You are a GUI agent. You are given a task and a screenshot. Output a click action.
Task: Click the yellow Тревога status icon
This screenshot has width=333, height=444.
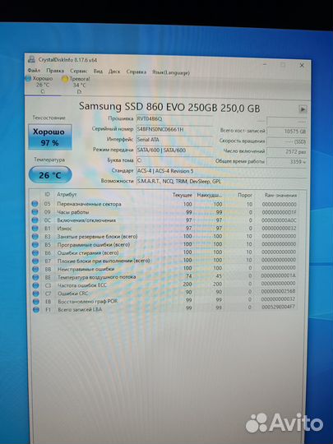65,80
